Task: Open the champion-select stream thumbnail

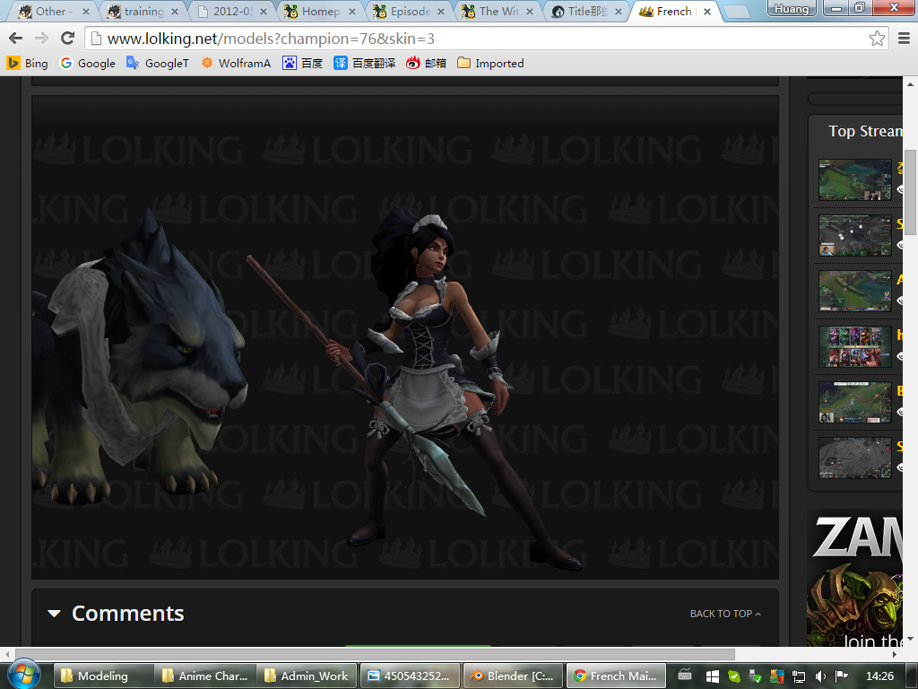Action: click(854, 346)
